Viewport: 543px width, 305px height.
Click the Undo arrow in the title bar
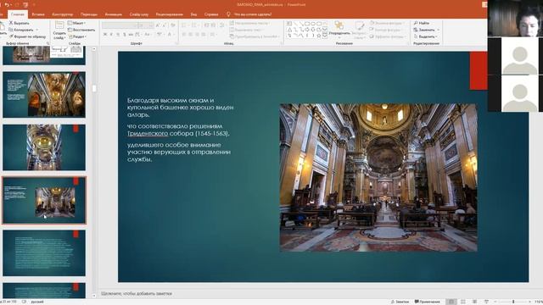[7, 4]
